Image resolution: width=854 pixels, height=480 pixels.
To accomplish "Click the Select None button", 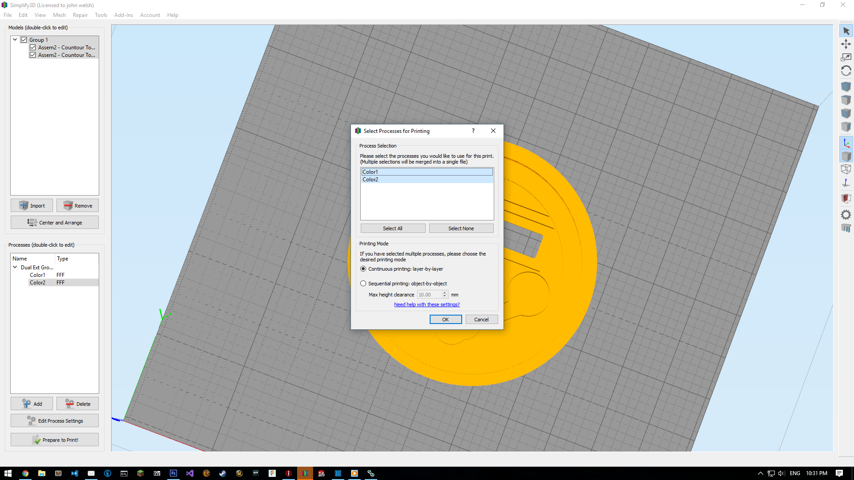I will [461, 228].
